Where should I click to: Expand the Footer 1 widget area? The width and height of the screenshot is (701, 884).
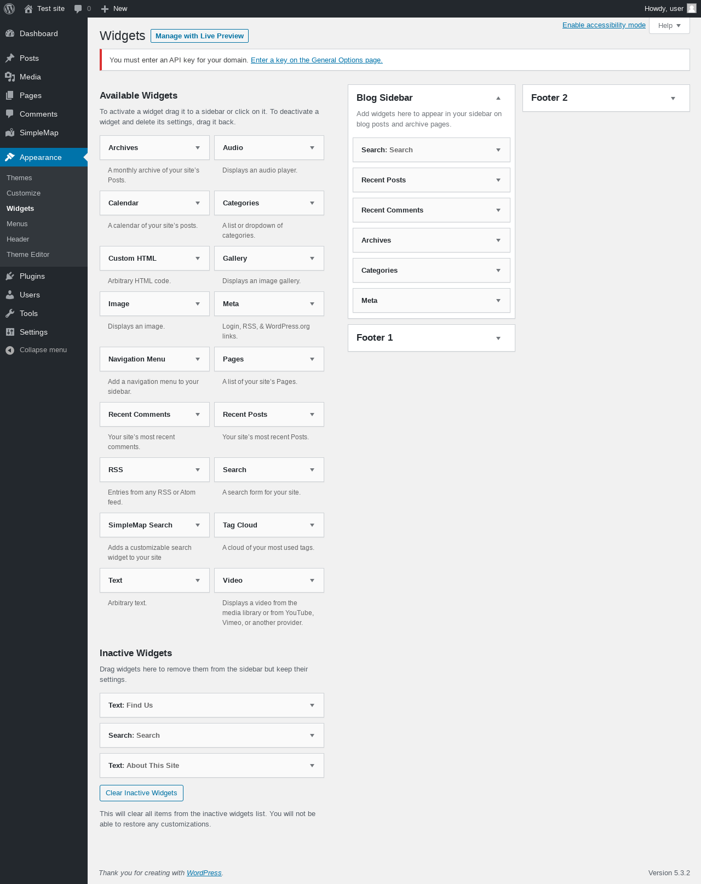[498, 338]
